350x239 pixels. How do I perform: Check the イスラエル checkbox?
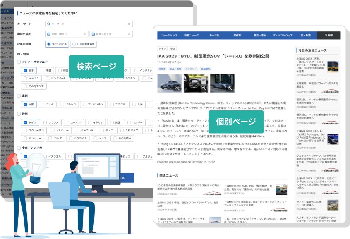pyautogui.click(x=45, y=156)
